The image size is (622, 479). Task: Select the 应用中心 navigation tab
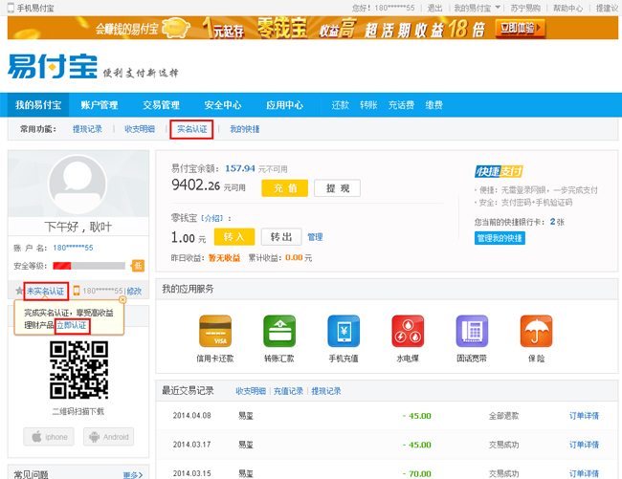(284, 105)
